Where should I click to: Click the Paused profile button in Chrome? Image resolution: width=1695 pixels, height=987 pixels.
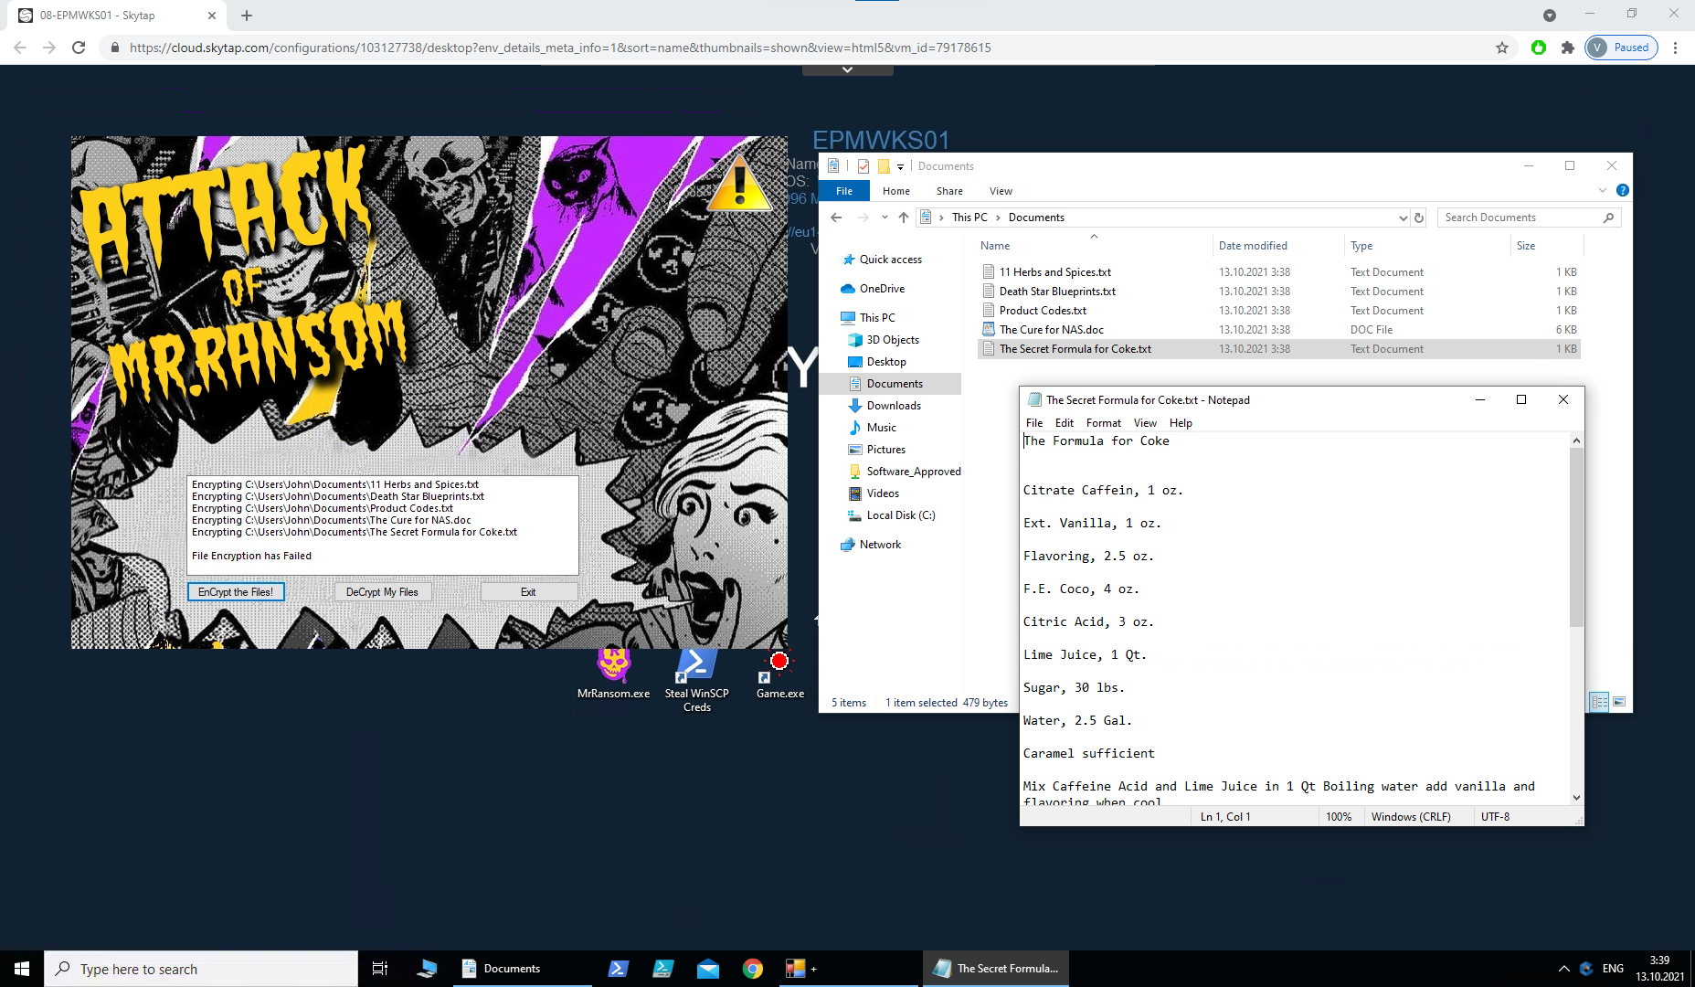(1621, 48)
